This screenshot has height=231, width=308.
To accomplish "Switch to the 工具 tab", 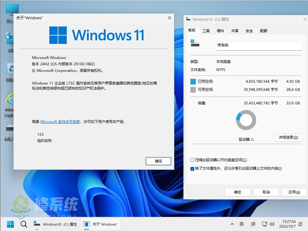I will [x=206, y=31].
